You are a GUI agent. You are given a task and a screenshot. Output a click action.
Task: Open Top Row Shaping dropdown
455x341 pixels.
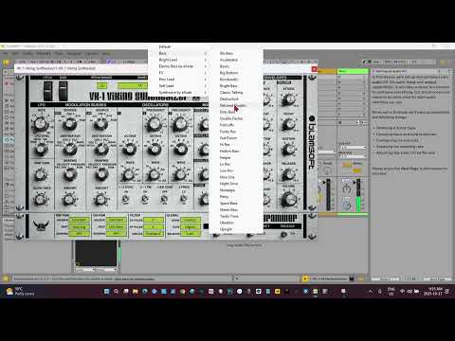(80, 234)
